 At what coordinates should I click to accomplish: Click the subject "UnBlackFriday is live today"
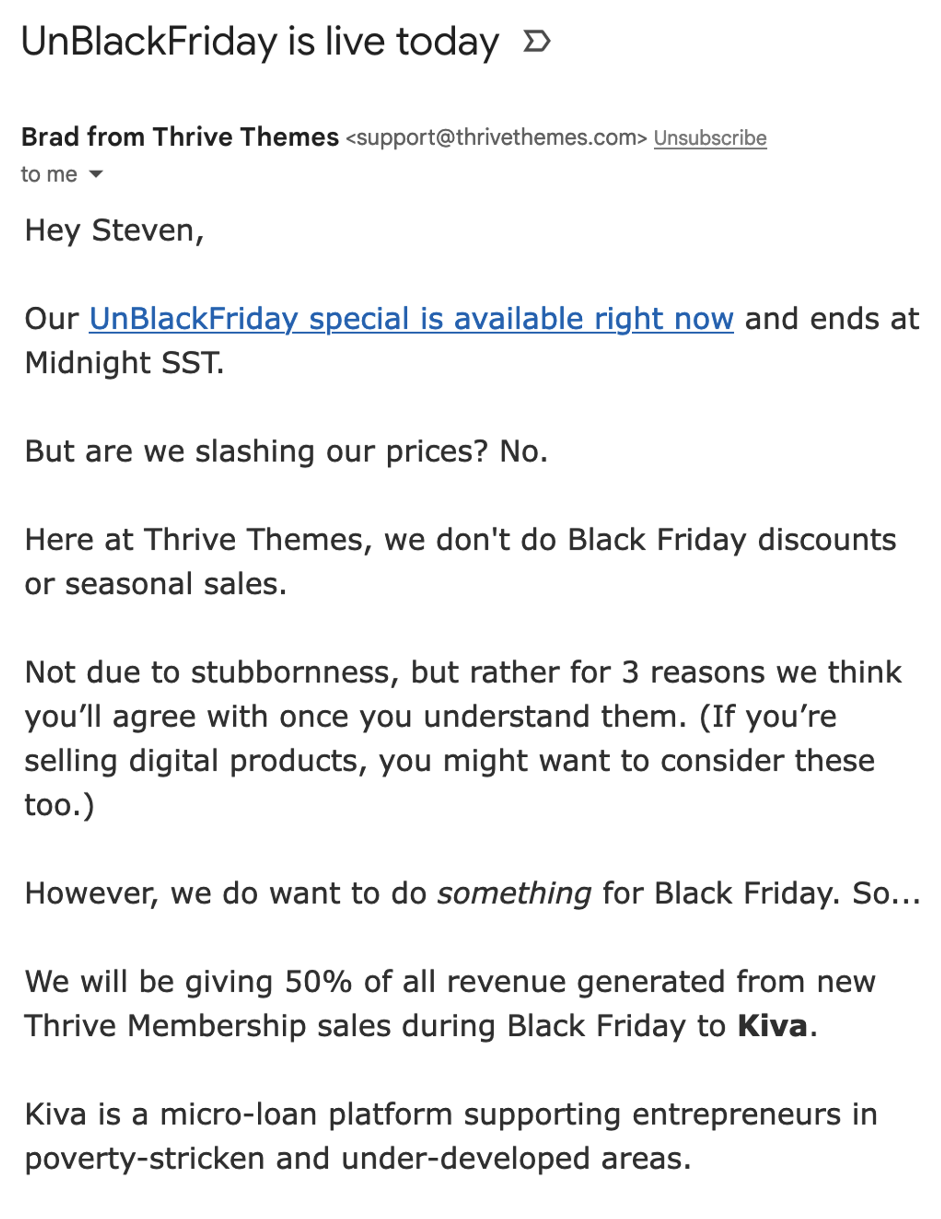click(x=260, y=43)
